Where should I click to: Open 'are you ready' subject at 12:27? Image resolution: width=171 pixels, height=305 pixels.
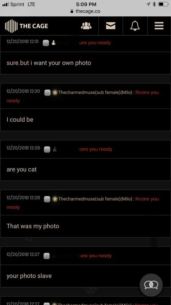click(95, 256)
